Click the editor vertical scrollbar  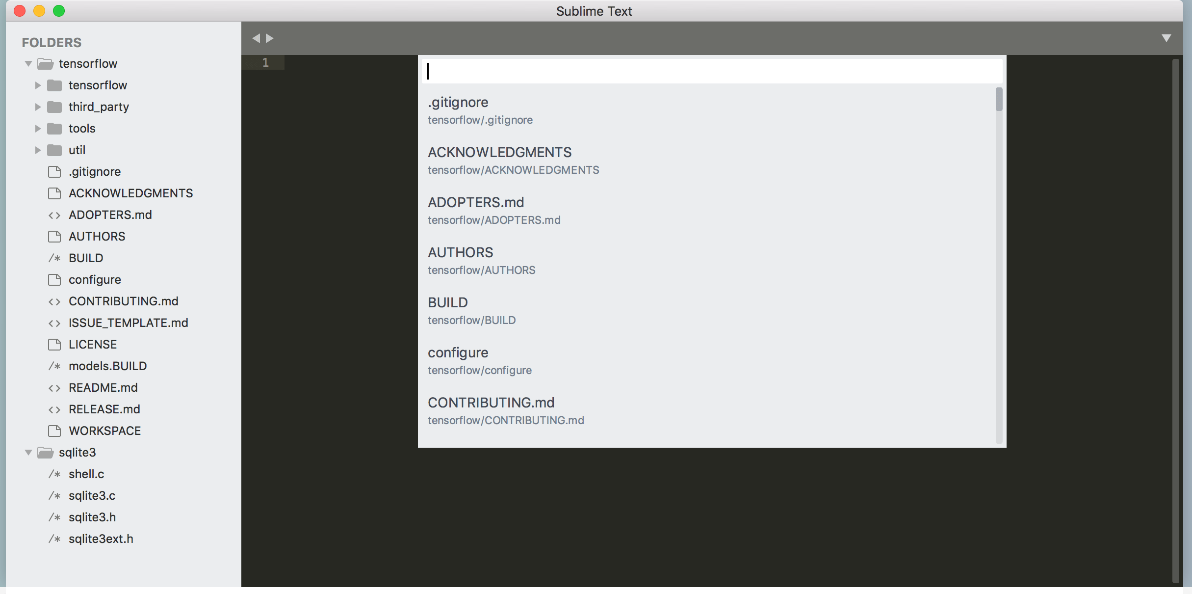pyautogui.click(x=1175, y=321)
